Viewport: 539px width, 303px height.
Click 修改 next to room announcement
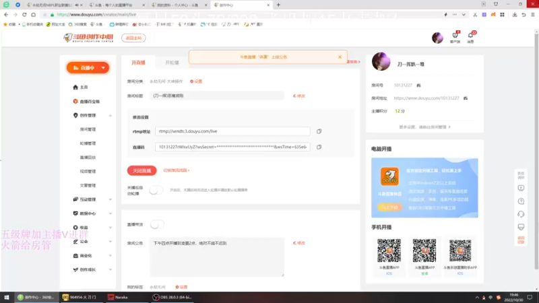pos(299,243)
